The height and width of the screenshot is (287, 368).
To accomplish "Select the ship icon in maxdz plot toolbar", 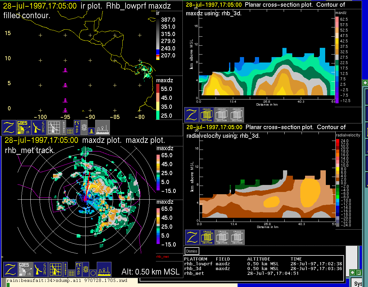I will pos(104,270).
